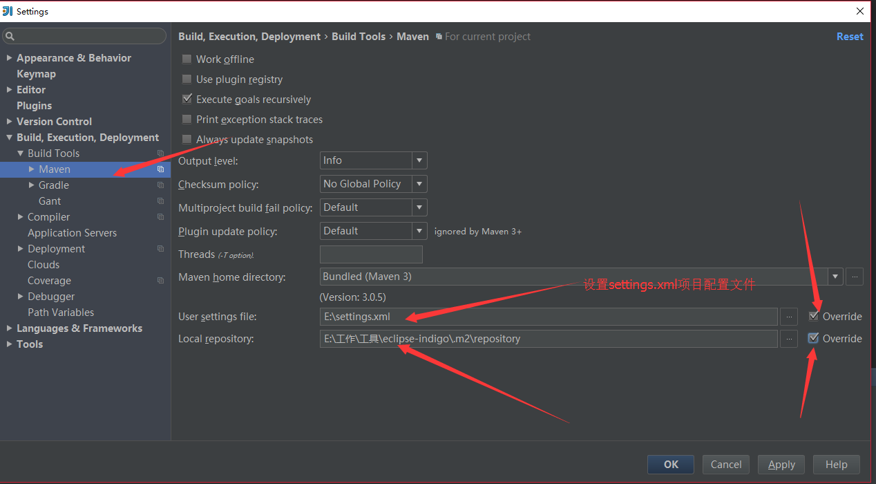Uncheck Execute goals recursively

(x=187, y=100)
